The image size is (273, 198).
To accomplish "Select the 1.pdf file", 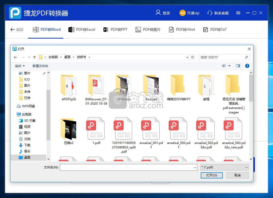I will (96, 131).
